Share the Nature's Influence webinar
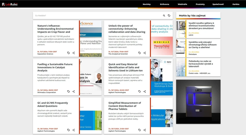The height and width of the screenshot is (135, 246). coord(74,53)
